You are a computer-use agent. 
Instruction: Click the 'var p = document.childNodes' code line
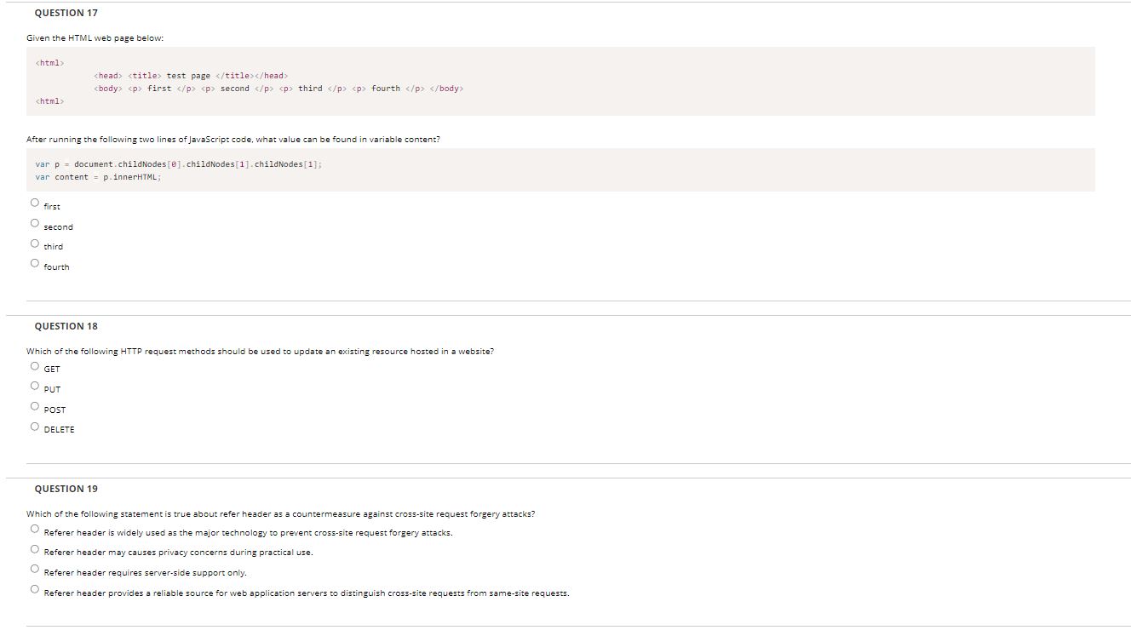click(179, 164)
